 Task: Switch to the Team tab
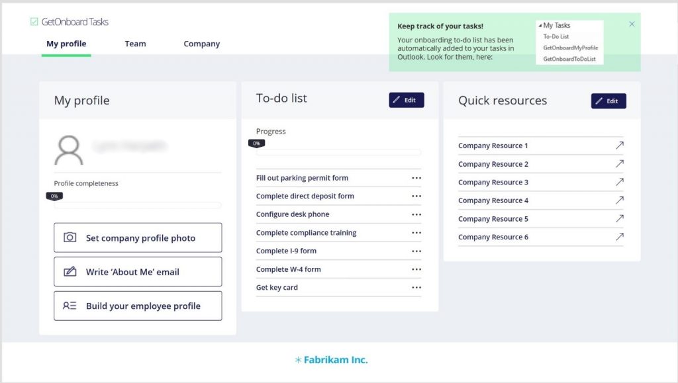(135, 44)
